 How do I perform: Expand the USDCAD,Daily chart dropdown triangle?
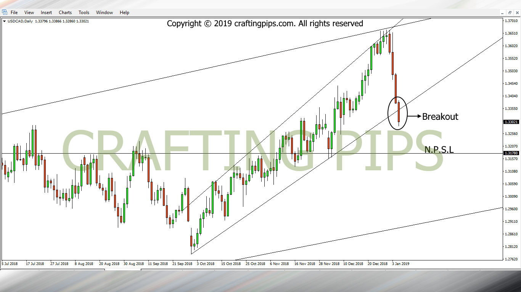click(x=4, y=21)
